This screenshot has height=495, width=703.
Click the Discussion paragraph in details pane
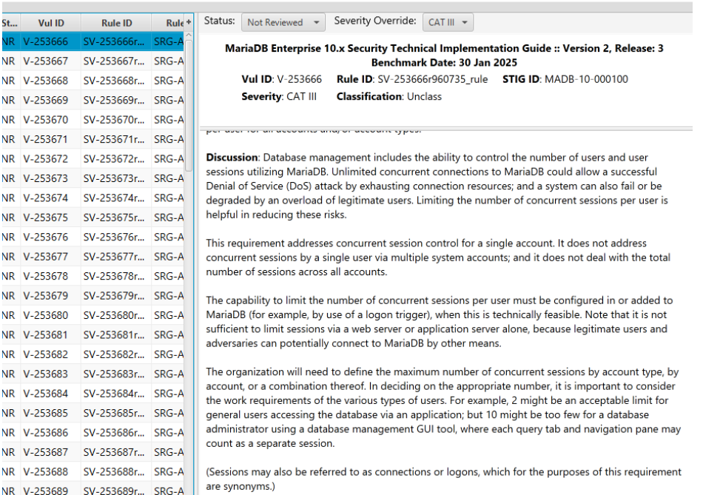click(x=437, y=186)
